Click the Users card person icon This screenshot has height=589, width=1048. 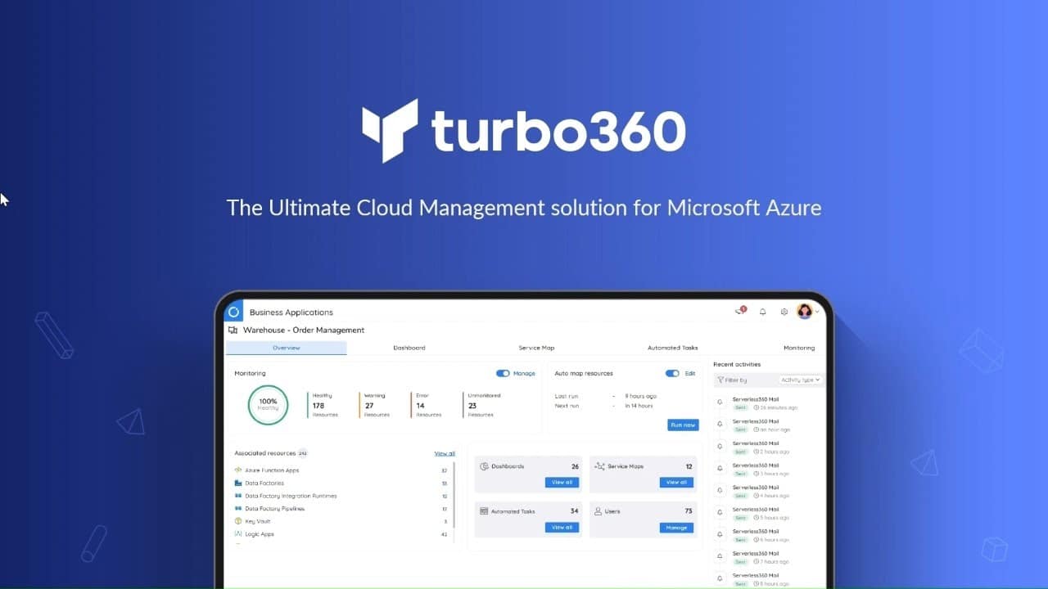click(x=599, y=511)
